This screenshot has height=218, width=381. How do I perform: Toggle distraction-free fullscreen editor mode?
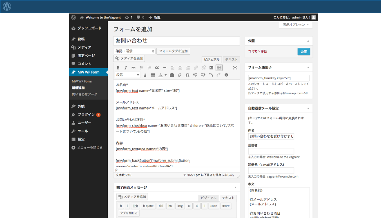click(x=235, y=67)
